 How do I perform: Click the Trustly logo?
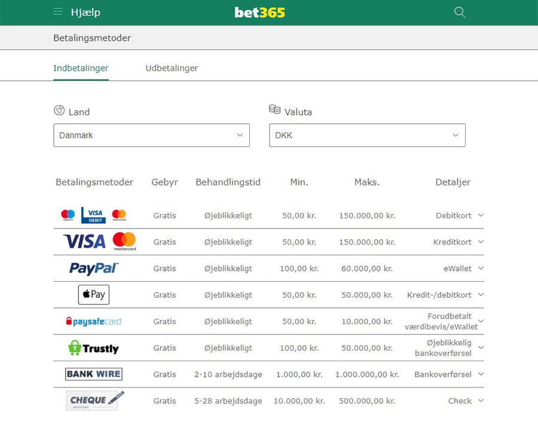tap(94, 348)
